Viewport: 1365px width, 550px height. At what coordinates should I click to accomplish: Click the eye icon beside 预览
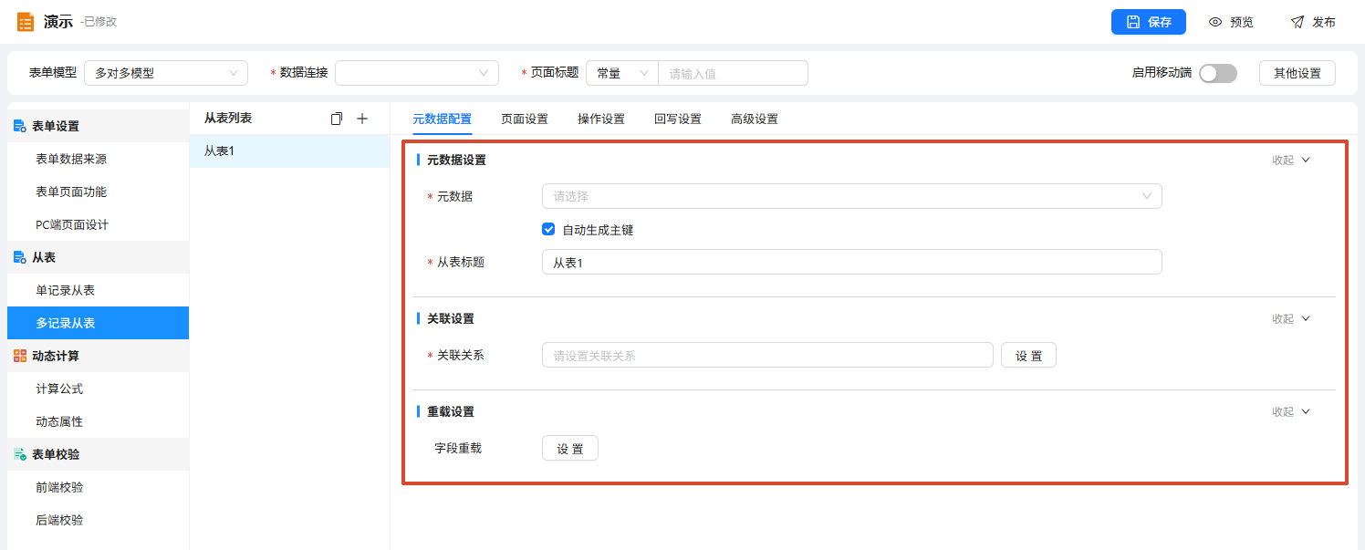[1215, 22]
